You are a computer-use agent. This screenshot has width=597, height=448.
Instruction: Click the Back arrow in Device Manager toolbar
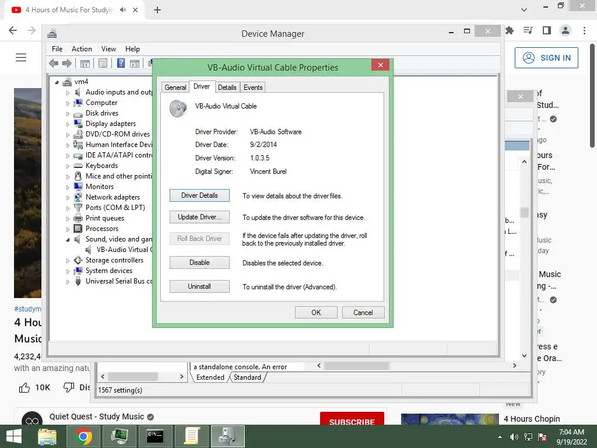(54, 63)
